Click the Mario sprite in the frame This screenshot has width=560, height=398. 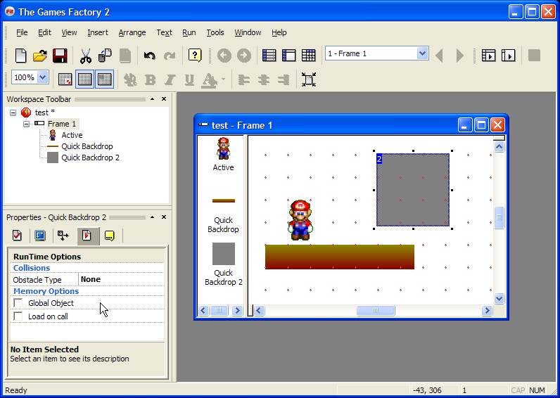pyautogui.click(x=300, y=220)
